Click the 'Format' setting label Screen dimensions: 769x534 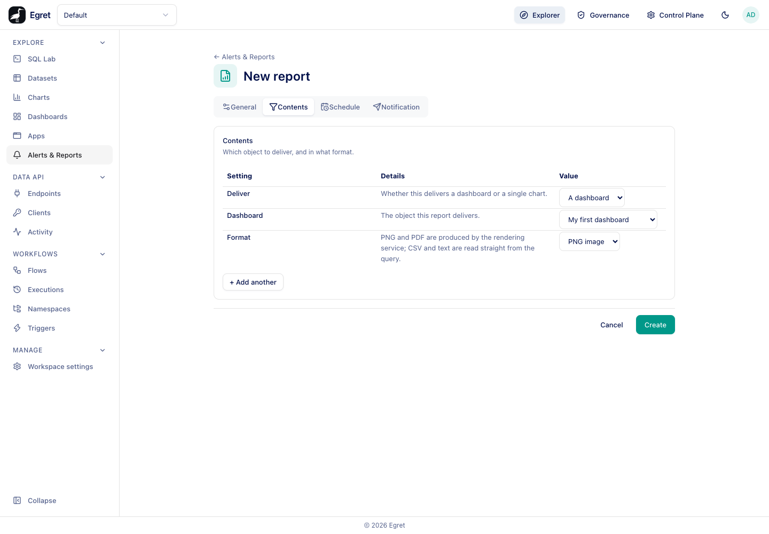[x=239, y=238]
